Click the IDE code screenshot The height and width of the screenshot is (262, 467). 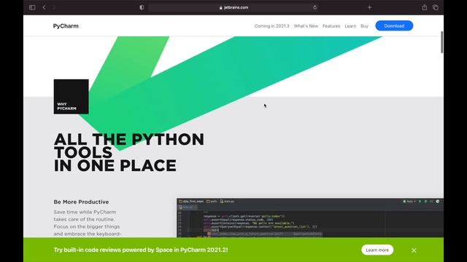309,218
